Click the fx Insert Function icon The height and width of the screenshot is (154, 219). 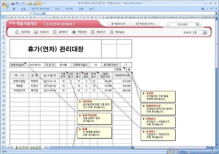[44, 13]
